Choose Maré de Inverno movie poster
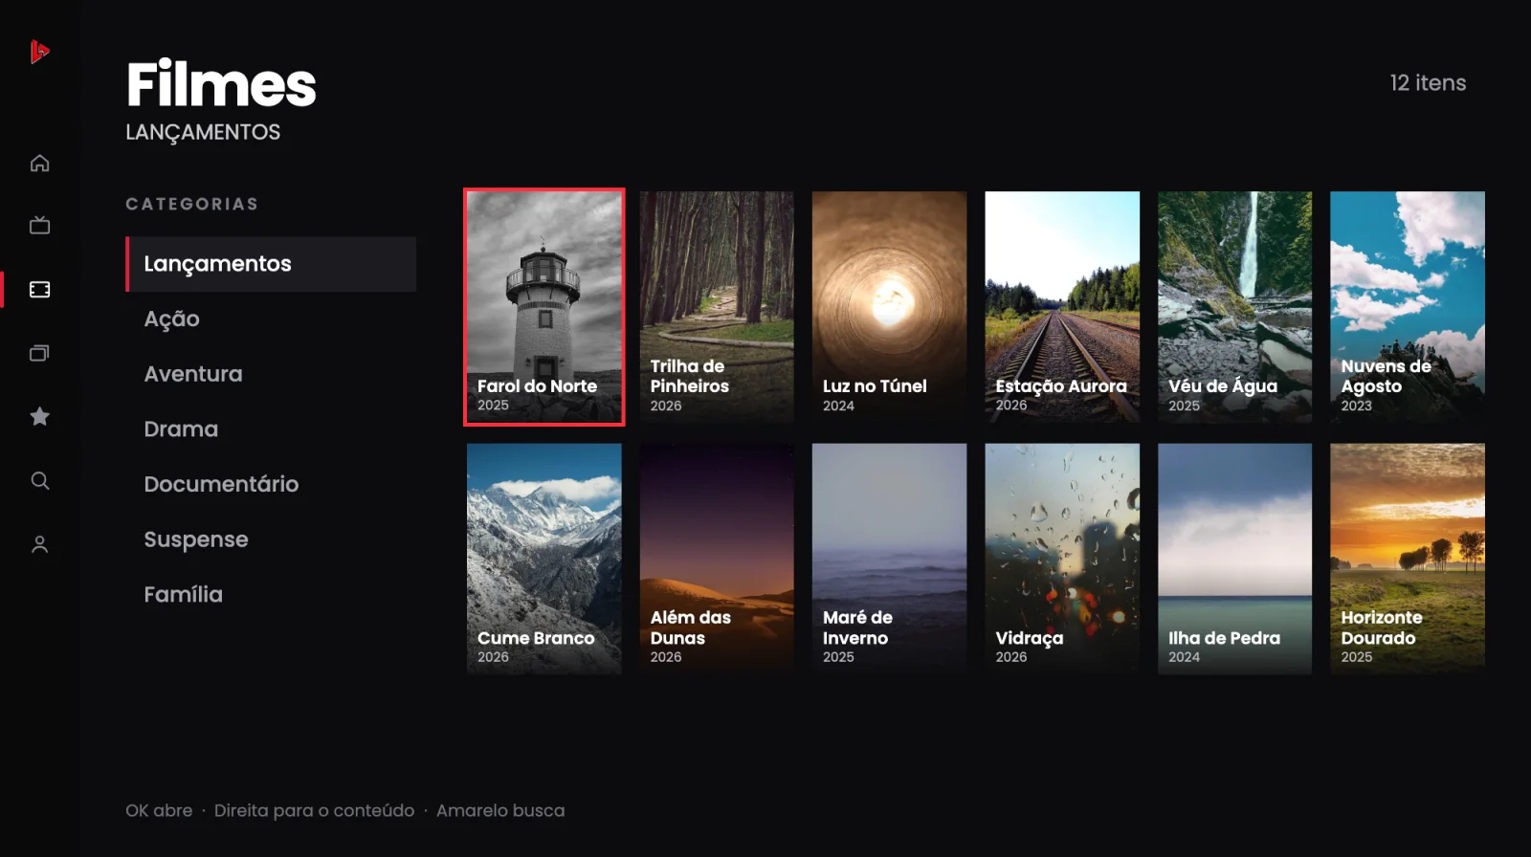Screen dimensions: 1531x857 (x=889, y=559)
